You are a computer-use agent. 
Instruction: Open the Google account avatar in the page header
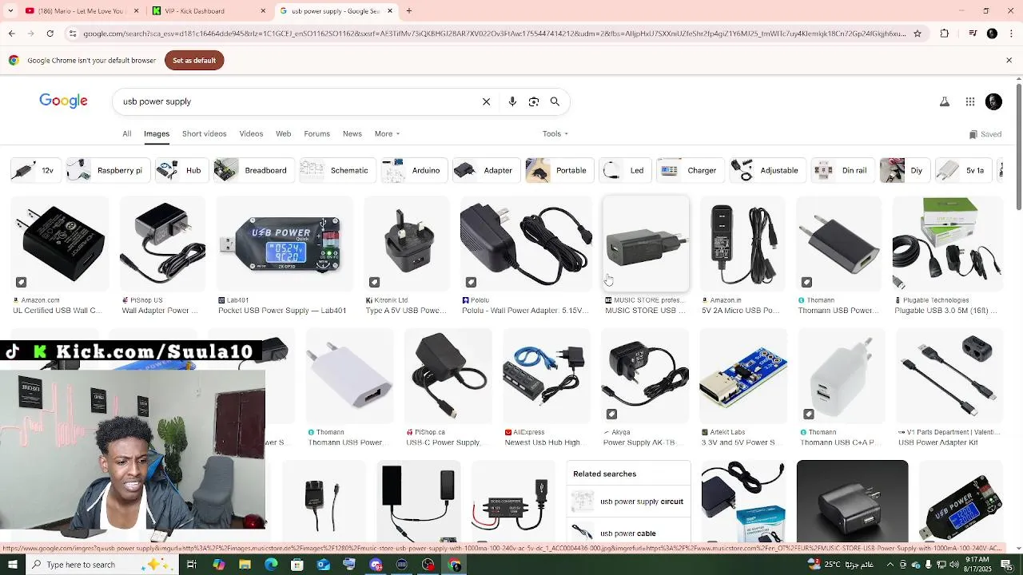(993, 101)
